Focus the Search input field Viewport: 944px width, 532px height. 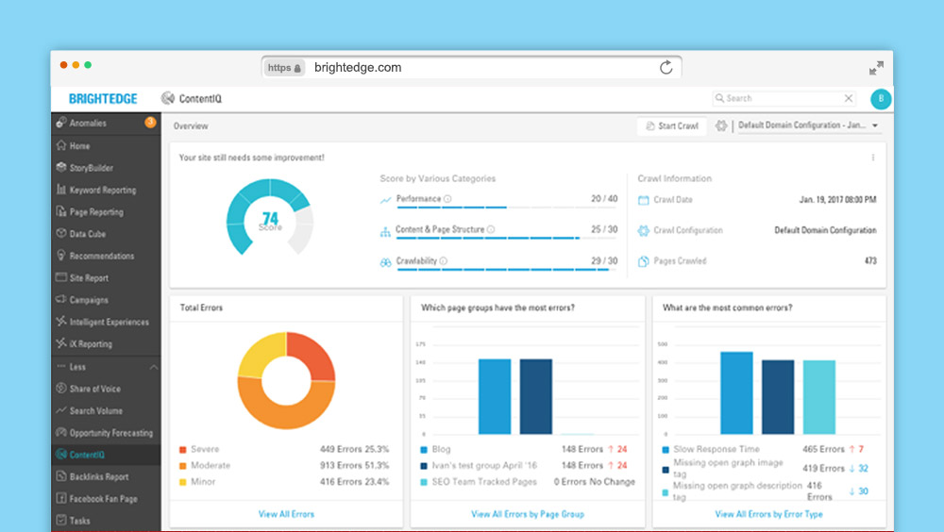coord(784,98)
